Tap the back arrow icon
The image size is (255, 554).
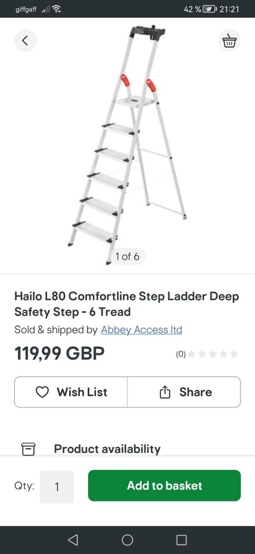click(25, 41)
